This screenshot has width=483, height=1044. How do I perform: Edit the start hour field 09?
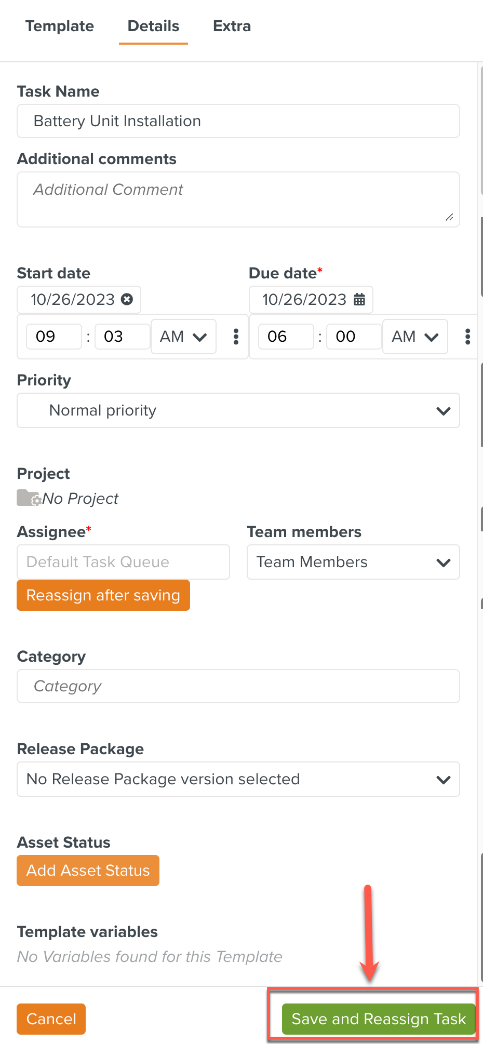pyautogui.click(x=54, y=337)
